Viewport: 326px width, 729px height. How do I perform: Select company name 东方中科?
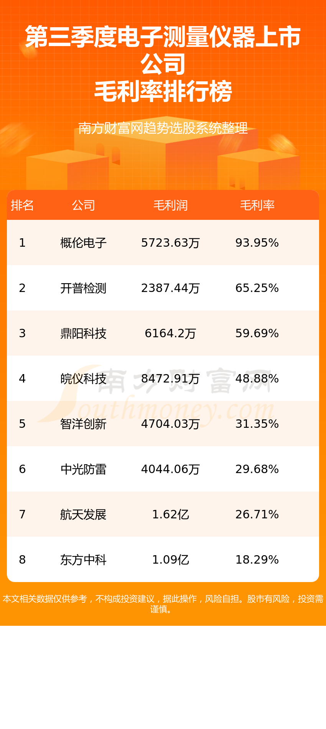(83, 560)
